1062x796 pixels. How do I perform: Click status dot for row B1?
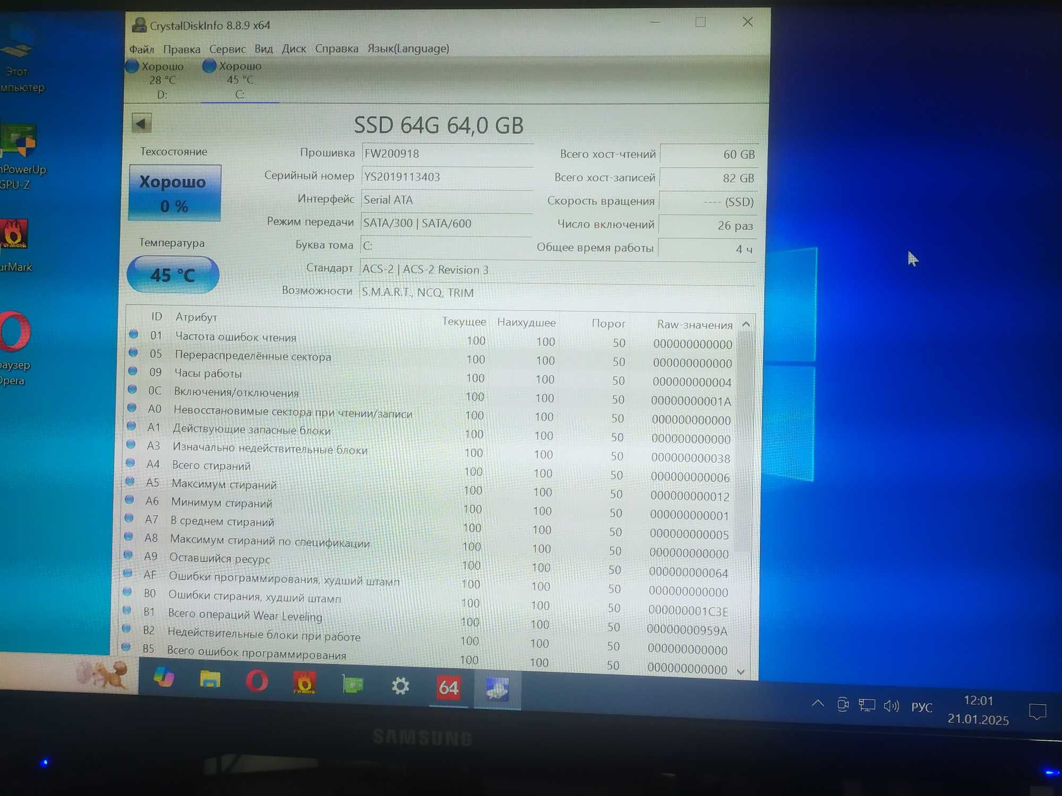tap(126, 610)
